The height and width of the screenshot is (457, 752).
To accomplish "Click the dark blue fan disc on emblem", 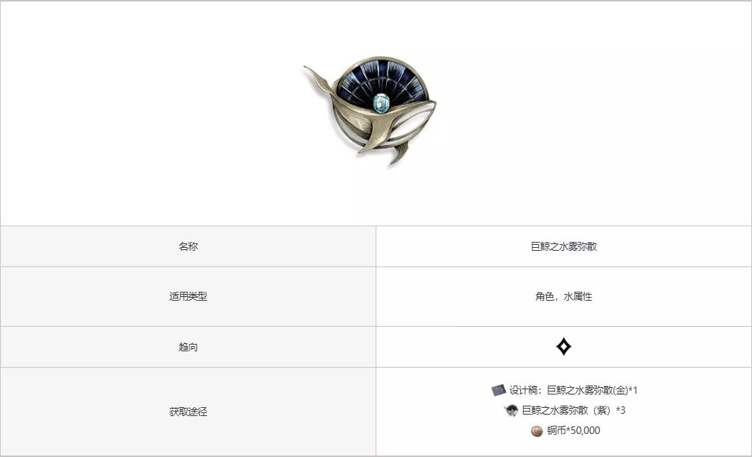I will [x=382, y=83].
